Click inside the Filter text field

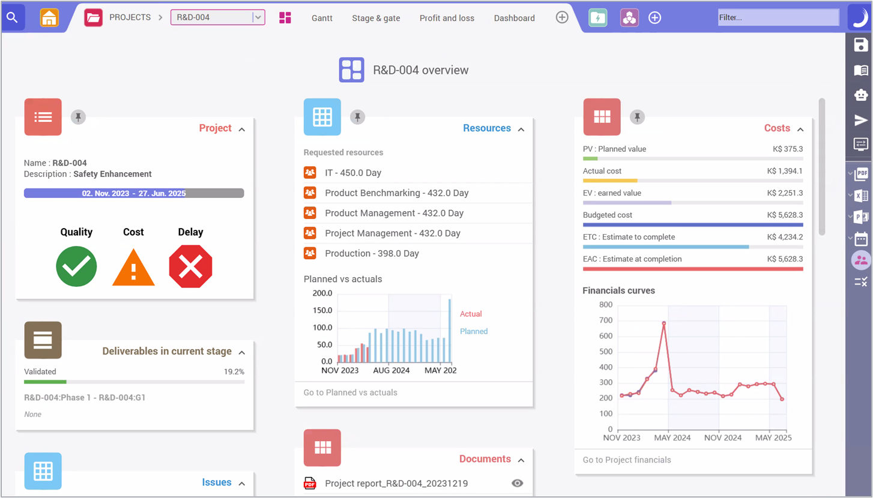click(778, 17)
